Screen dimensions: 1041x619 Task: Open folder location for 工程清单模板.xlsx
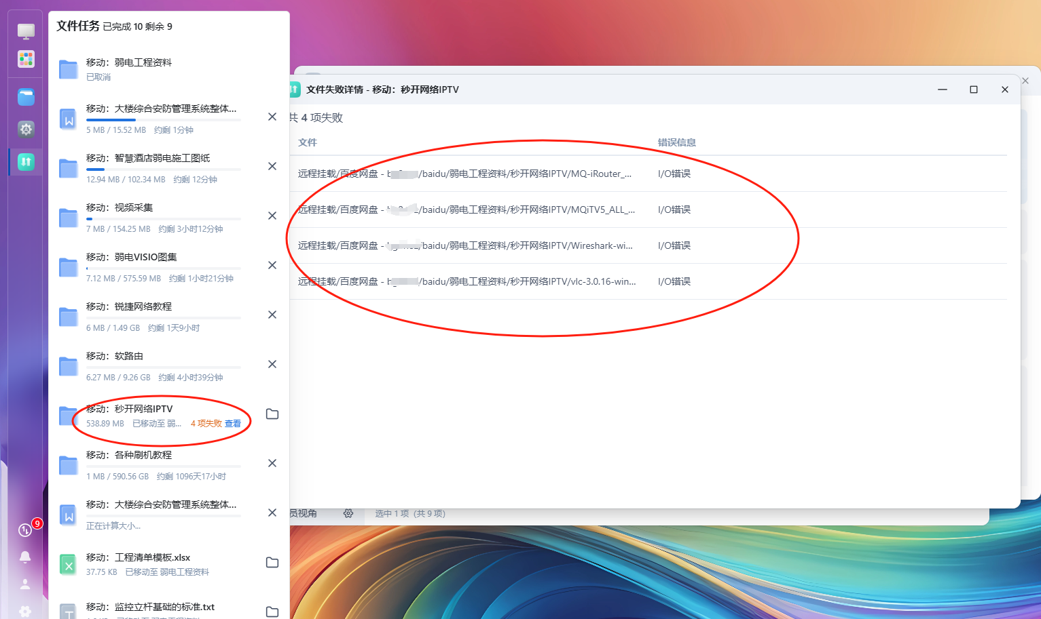[272, 563]
